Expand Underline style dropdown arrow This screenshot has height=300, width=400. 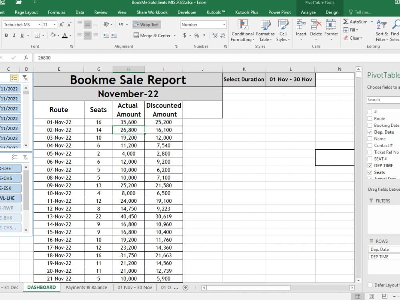(x=28, y=36)
